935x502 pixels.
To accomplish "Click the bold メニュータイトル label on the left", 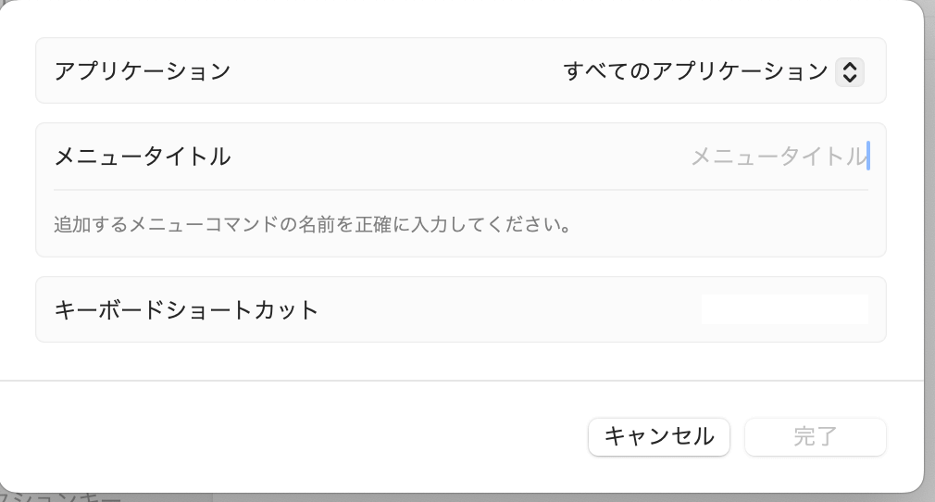I will tap(142, 157).
